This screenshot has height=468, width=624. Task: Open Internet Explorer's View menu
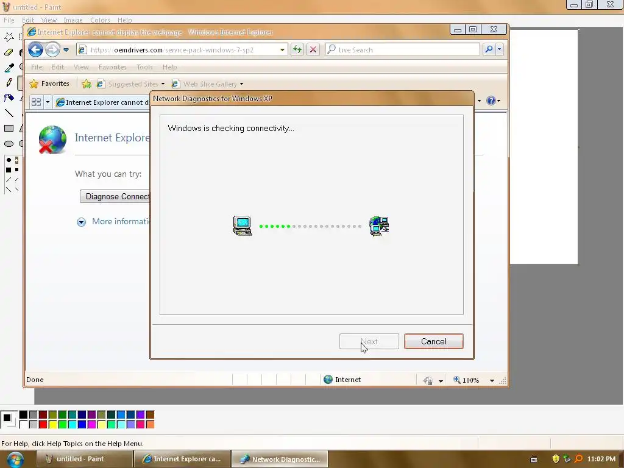(x=81, y=67)
